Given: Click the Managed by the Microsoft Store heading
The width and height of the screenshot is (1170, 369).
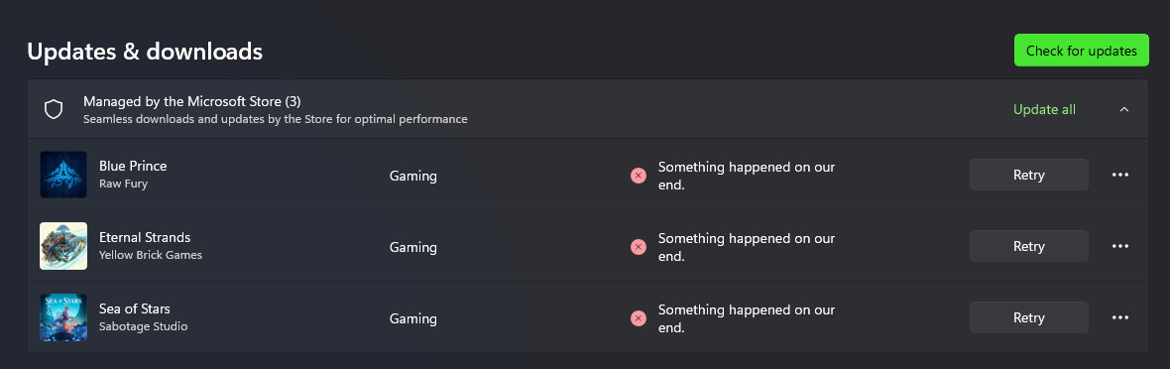Looking at the screenshot, I should click(191, 101).
